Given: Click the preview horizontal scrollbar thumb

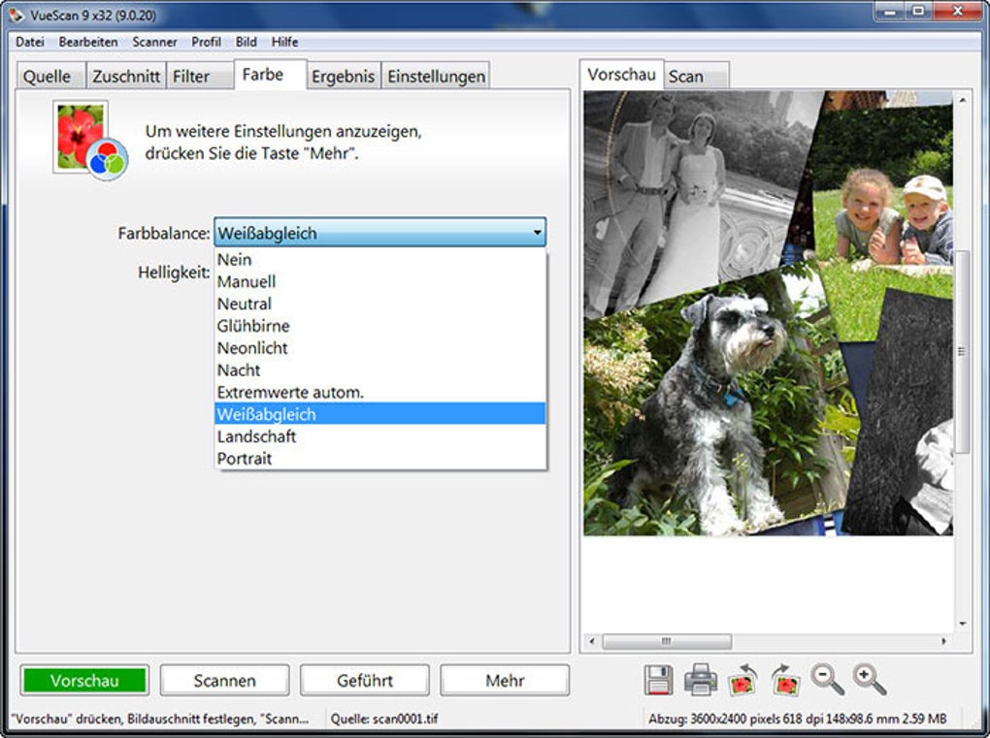Looking at the screenshot, I should (x=668, y=641).
